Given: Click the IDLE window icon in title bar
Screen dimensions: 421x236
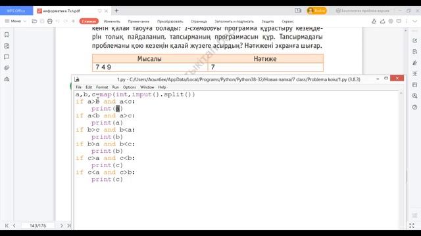Looking at the screenshot, I should 77,79.
